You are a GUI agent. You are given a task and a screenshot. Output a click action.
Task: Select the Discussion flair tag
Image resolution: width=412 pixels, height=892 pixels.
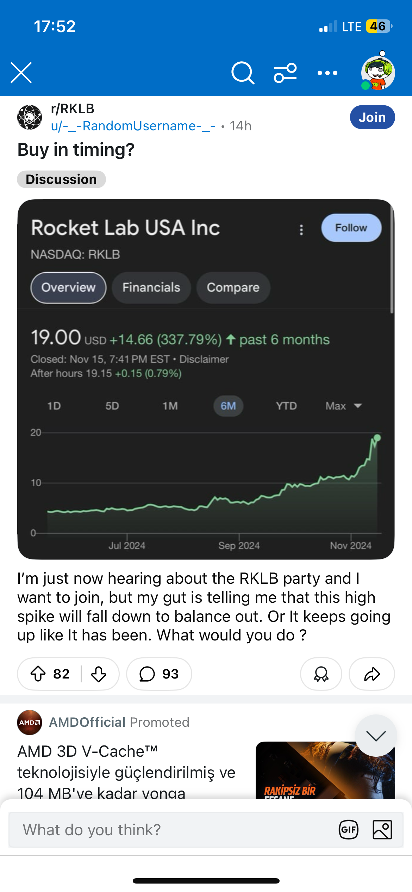tap(61, 179)
